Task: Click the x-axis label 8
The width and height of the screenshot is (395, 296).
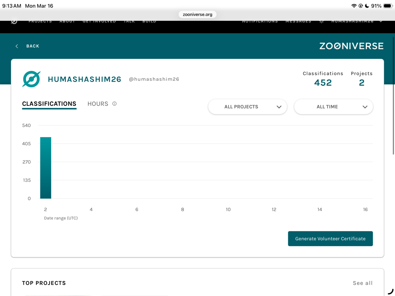Action: tap(182, 209)
